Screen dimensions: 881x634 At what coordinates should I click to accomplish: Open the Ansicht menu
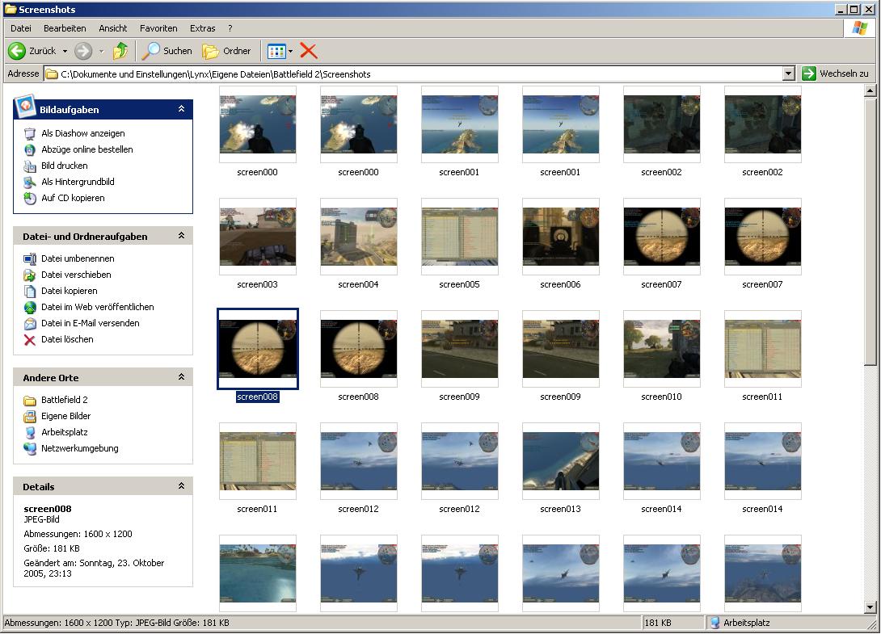pos(113,28)
